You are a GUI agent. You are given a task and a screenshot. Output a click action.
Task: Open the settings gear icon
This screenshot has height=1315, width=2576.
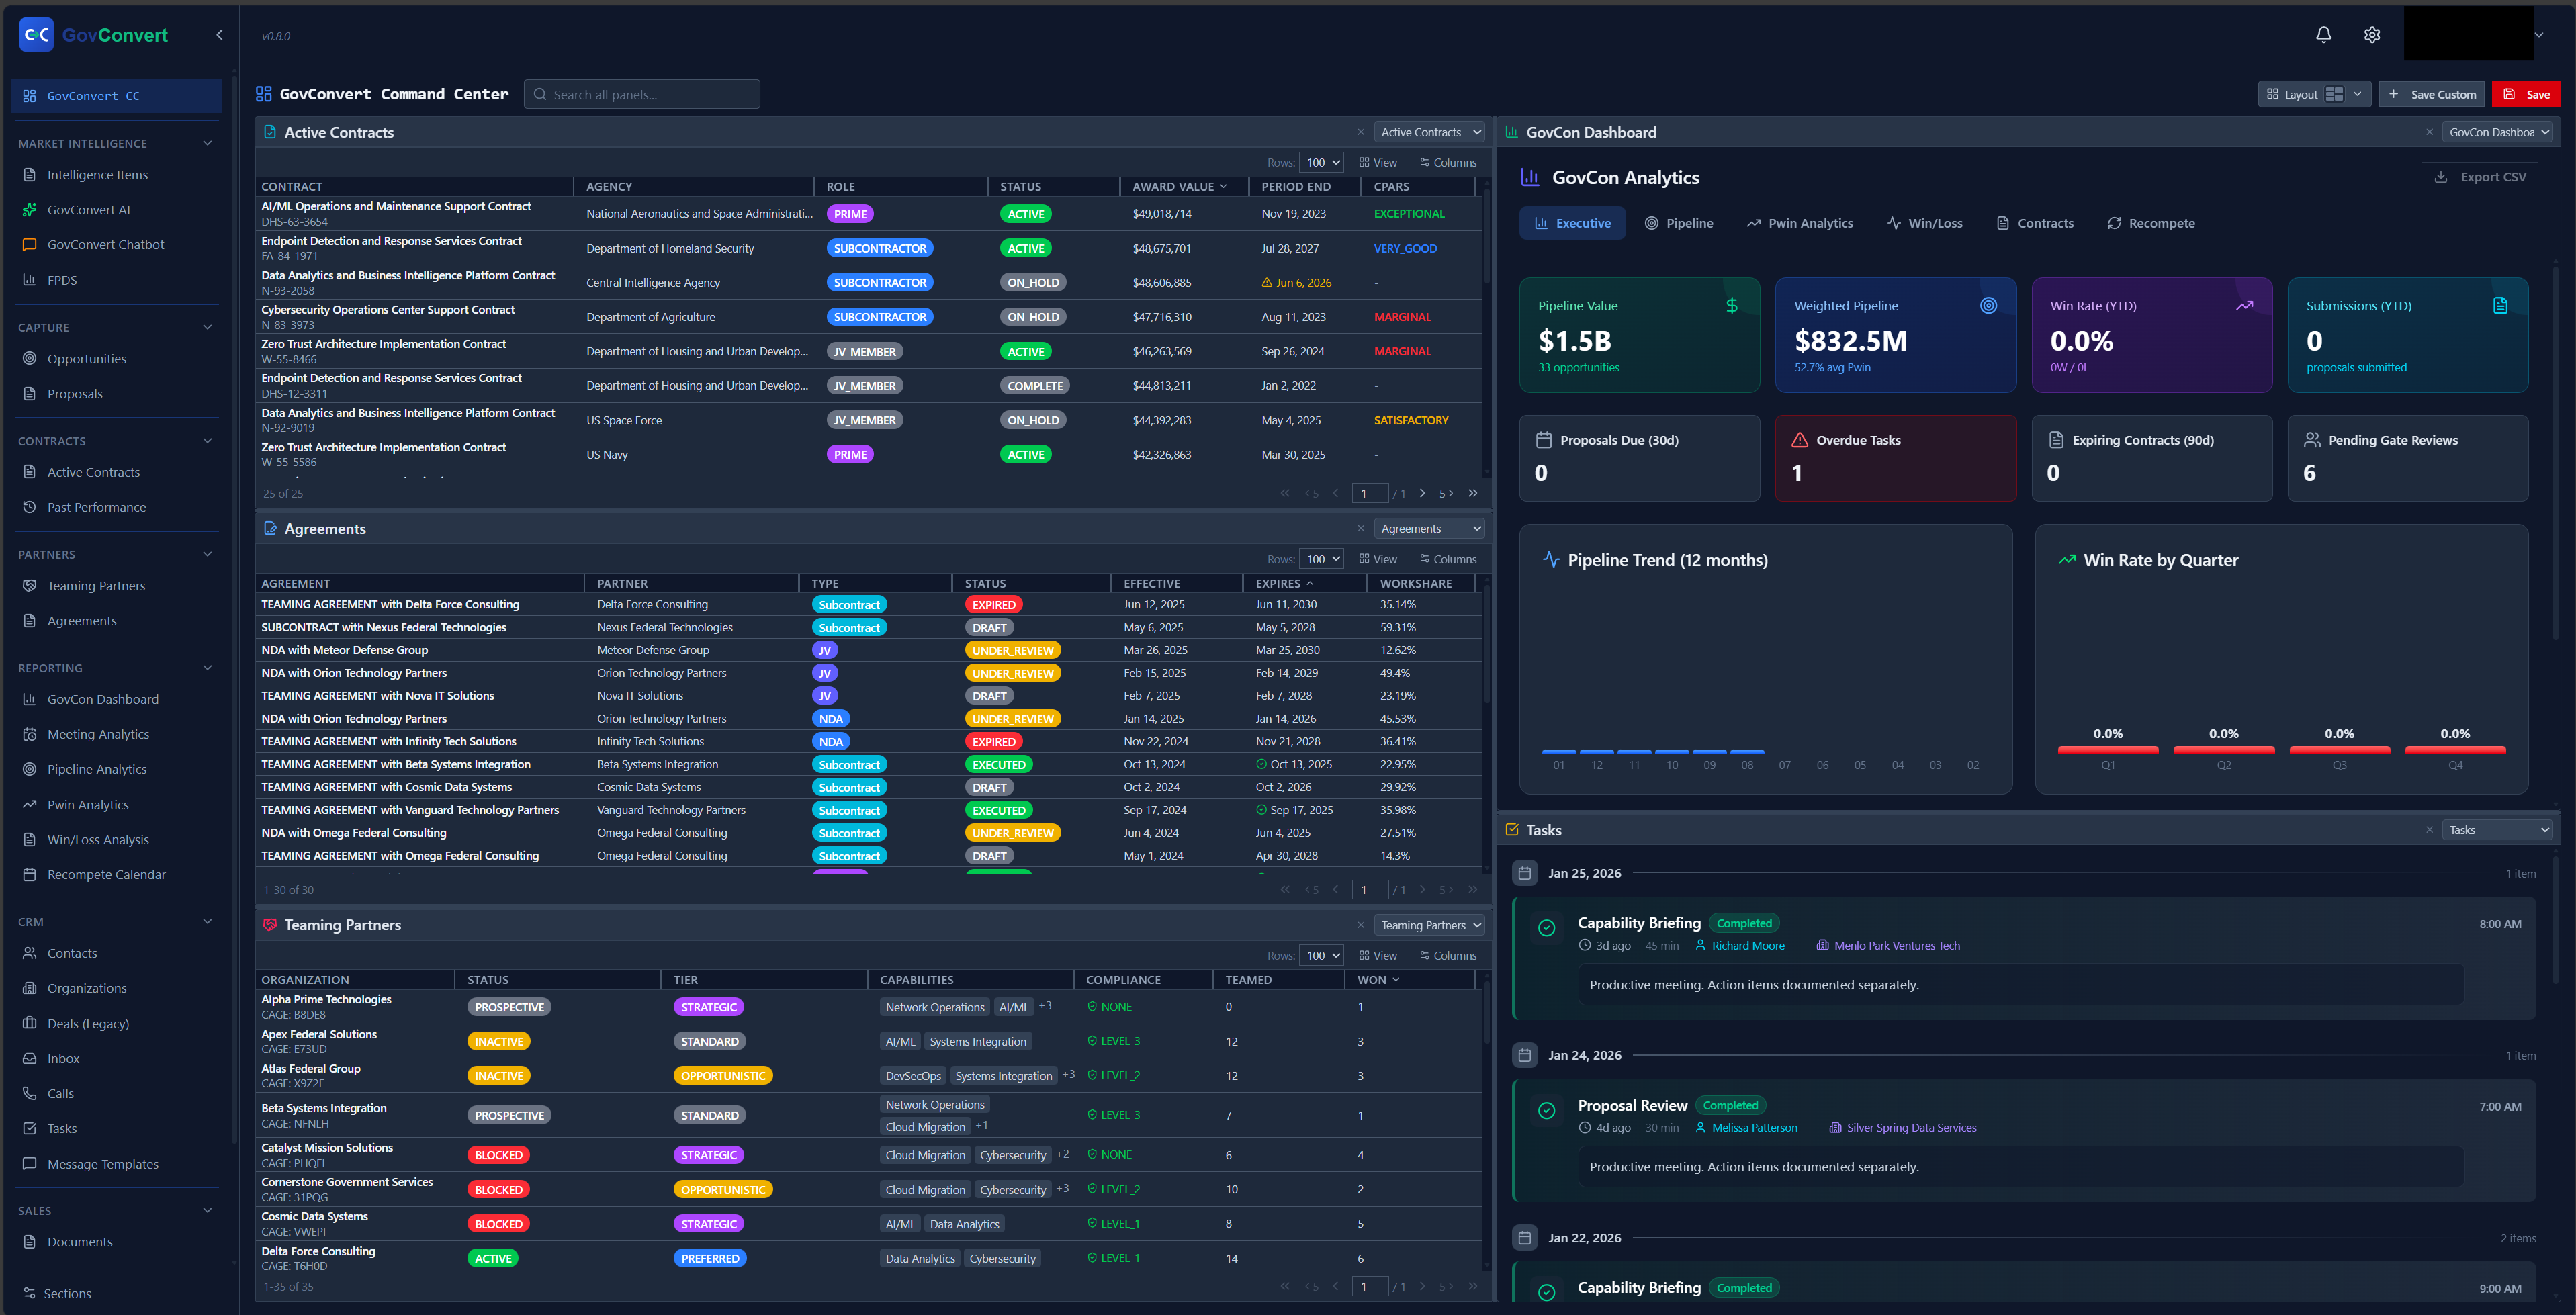[2371, 34]
